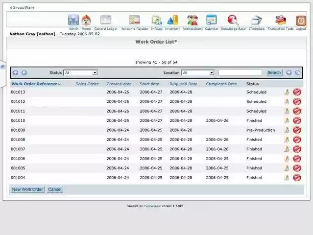Image resolution: width=313 pixels, height=235 pixels.
Task: Open the InfoLog icon
Action: (157, 20)
